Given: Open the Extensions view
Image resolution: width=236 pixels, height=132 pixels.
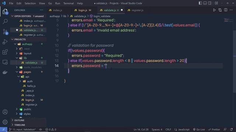Looking at the screenshot, I should (5, 52).
